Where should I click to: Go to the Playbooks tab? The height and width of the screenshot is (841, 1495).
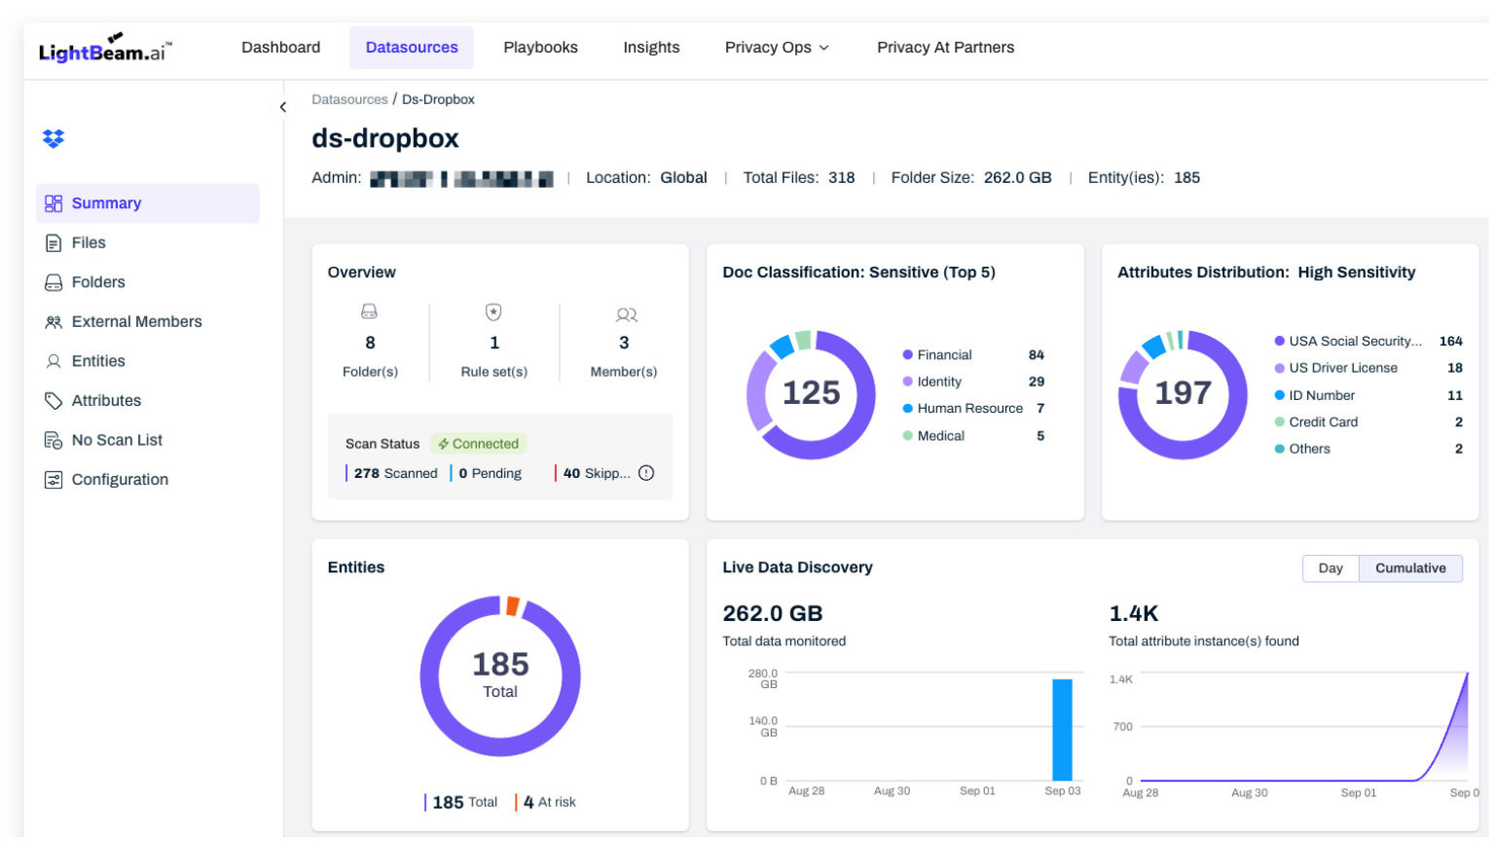point(540,48)
